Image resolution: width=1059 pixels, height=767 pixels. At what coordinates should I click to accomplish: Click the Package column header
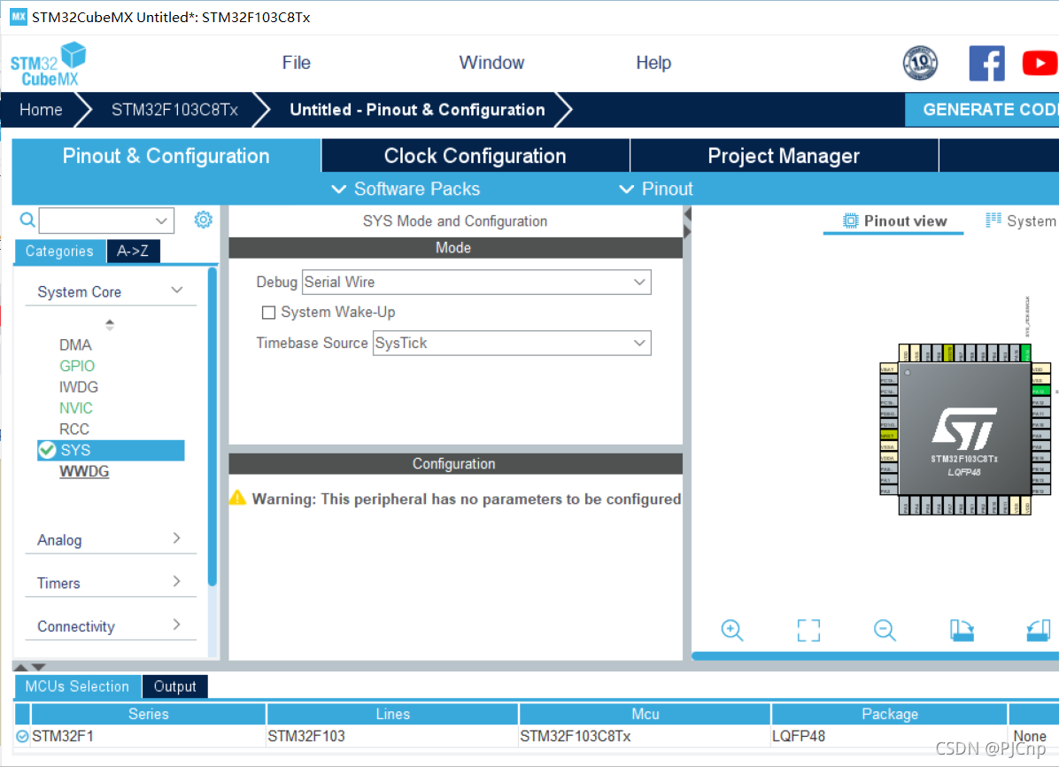tap(890, 714)
